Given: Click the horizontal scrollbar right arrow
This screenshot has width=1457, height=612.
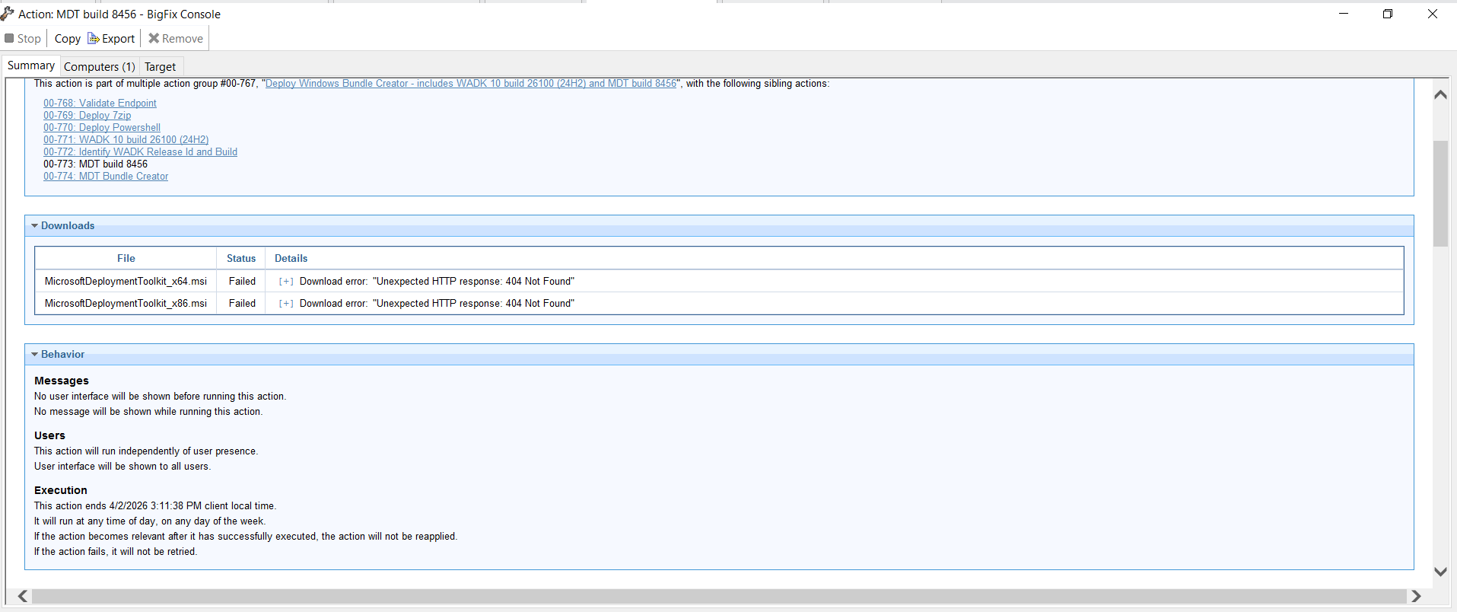Looking at the screenshot, I should point(1416,596).
